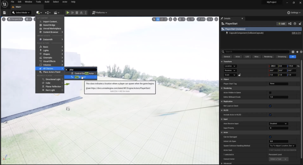Toggle rotation snapping 10 degrees

click(189, 19)
